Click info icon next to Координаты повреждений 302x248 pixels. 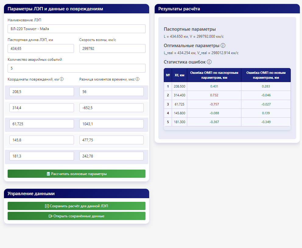click(x=62, y=79)
